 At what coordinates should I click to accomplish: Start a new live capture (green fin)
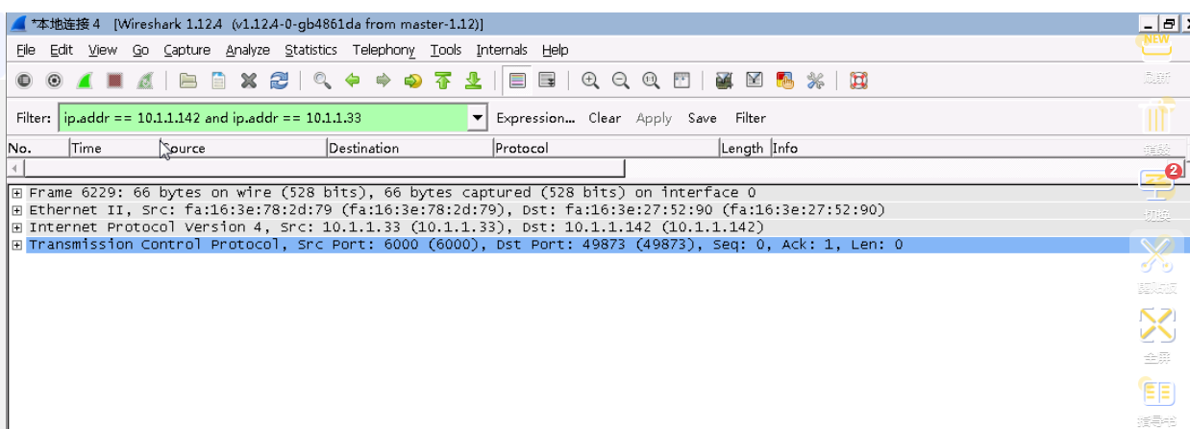[85, 82]
